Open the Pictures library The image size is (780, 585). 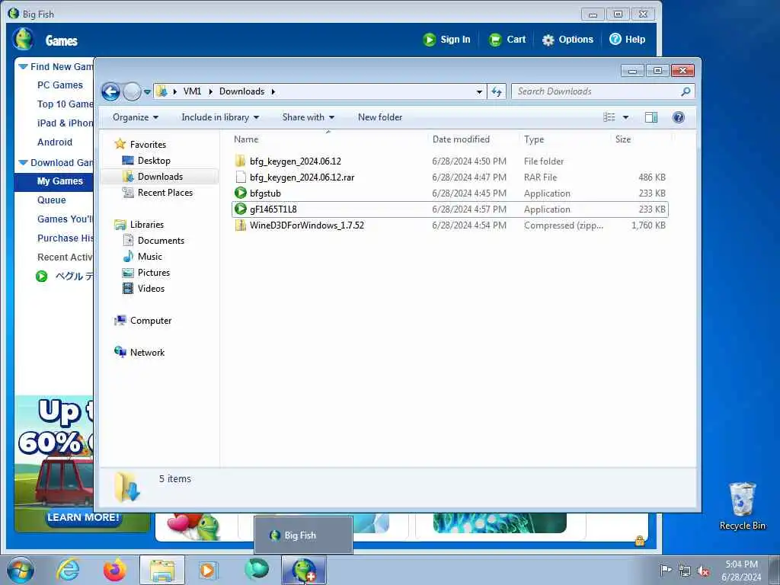click(154, 272)
